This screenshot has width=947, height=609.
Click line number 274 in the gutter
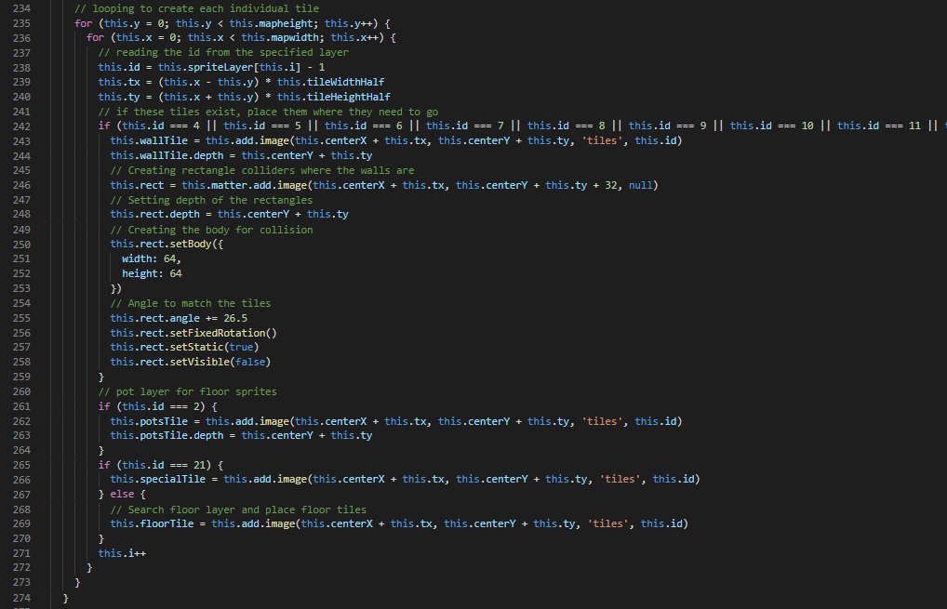click(x=21, y=598)
